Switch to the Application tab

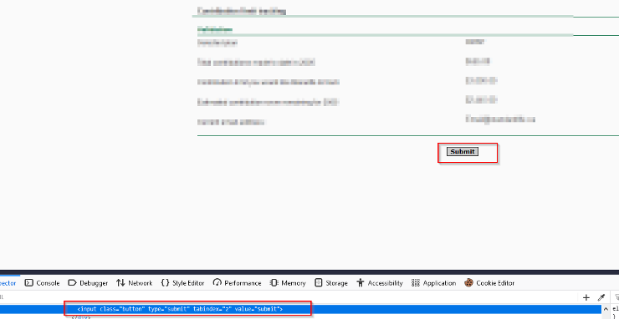coord(433,283)
